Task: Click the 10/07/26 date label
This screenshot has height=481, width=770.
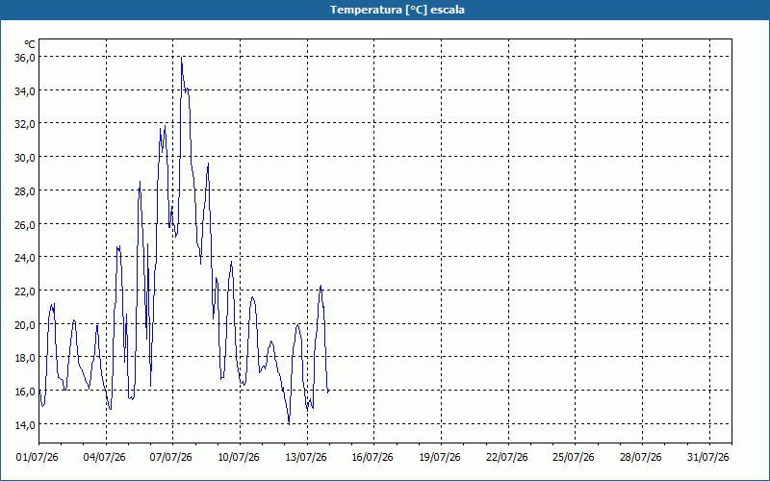Action: coord(238,458)
